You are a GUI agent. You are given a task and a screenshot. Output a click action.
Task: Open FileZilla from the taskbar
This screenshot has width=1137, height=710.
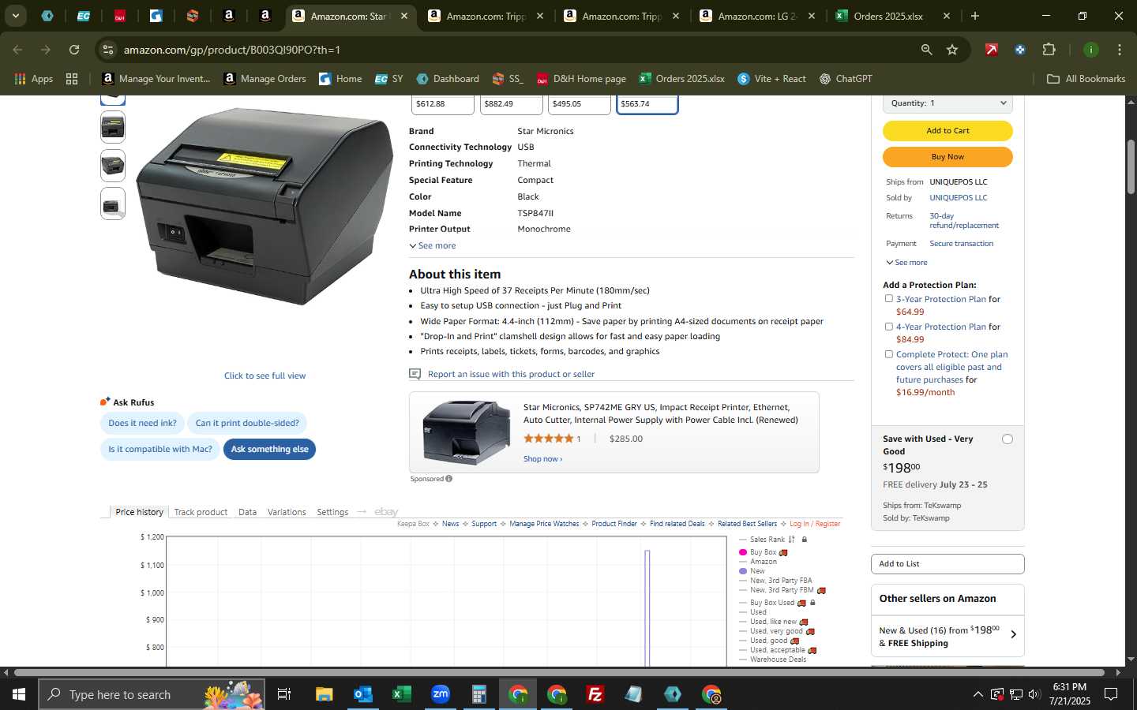click(x=595, y=694)
